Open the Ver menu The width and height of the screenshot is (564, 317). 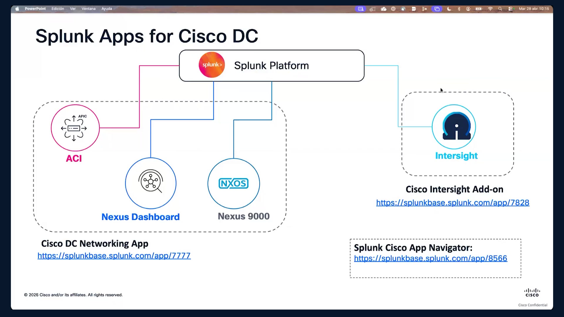point(73,9)
